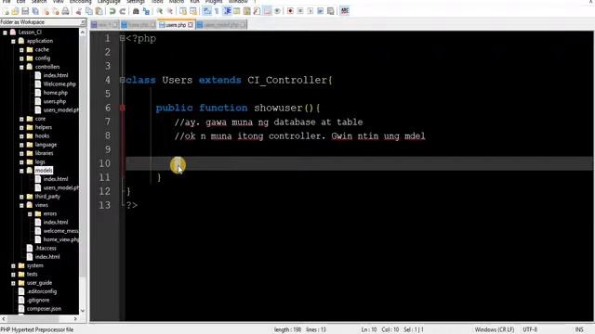Click the macro playback icon
This screenshot has width=595, height=334.
click(x=311, y=11)
